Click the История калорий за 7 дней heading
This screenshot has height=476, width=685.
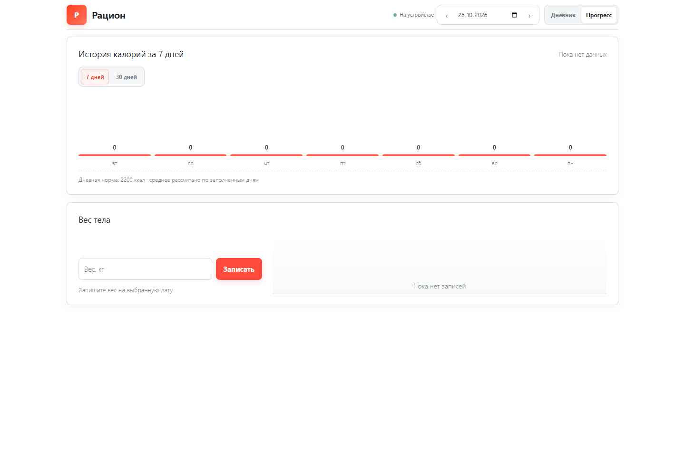[x=131, y=54]
